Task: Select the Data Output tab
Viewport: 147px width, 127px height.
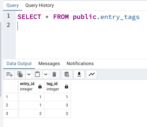Action: coord(19,63)
